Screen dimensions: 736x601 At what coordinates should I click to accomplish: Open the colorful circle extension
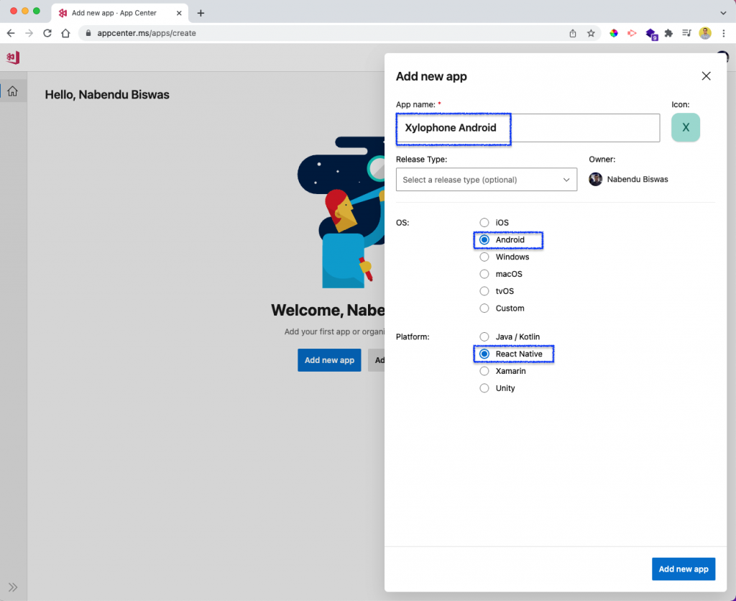click(x=614, y=33)
